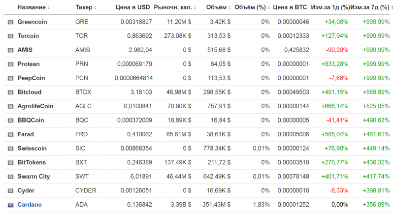Click the icon next to Greencoin
394x213 pixels.
[10, 22]
